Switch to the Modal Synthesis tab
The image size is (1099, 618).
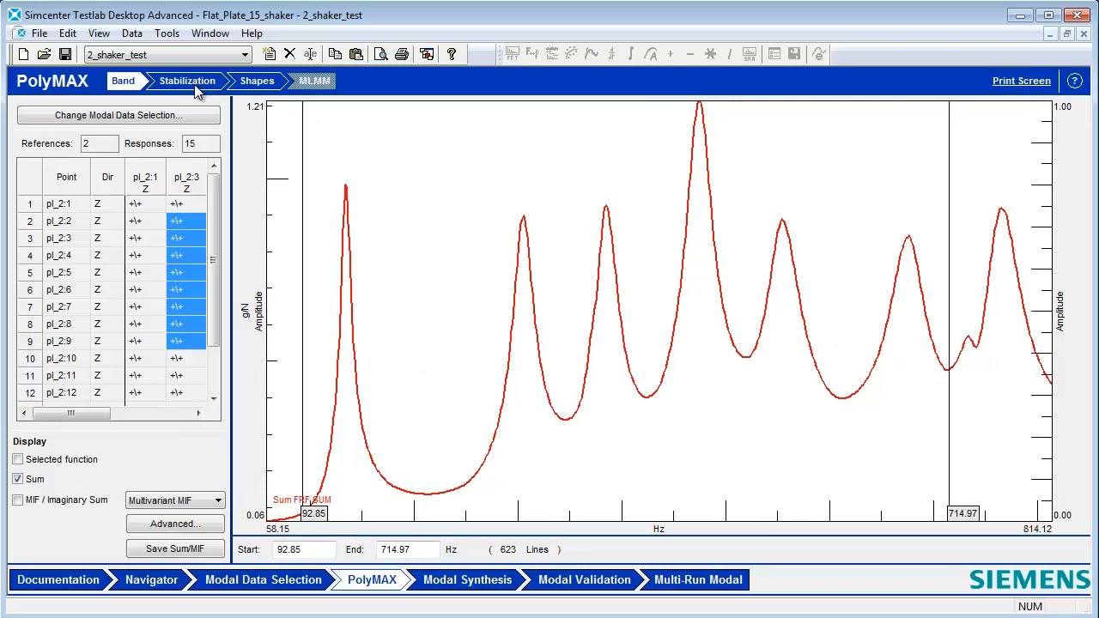point(467,579)
